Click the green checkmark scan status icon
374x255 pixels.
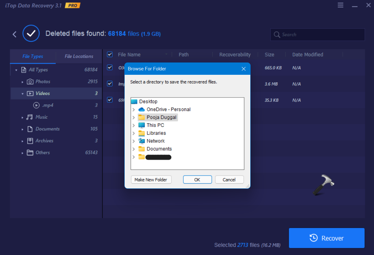coord(31,33)
